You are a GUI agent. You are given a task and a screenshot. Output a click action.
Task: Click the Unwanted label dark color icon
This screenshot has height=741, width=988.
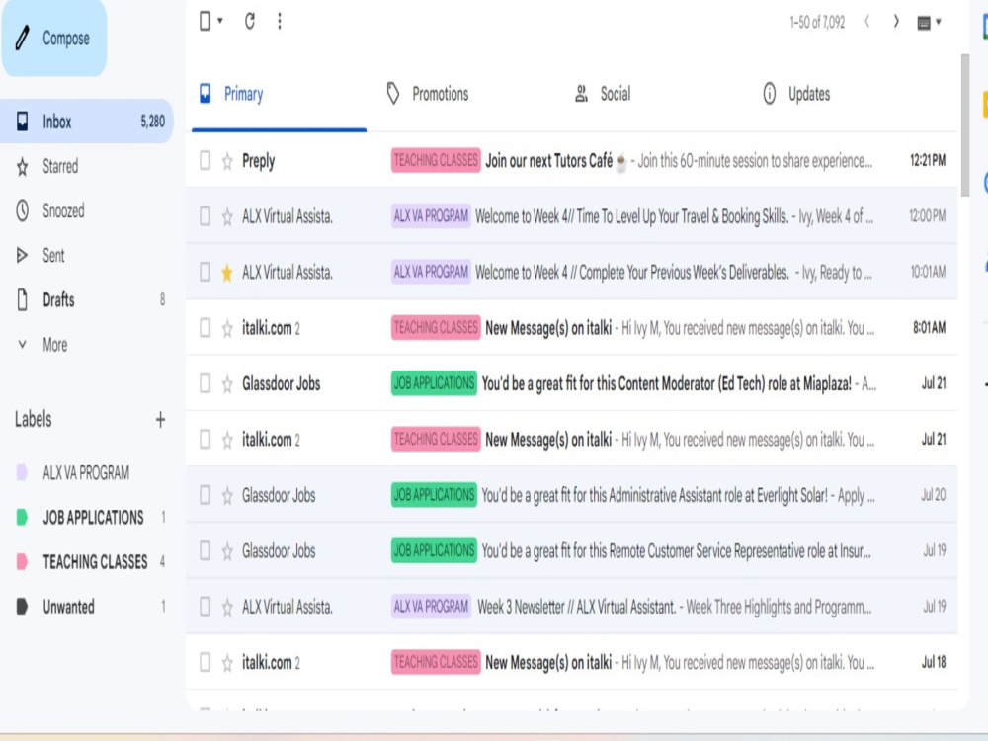point(22,607)
